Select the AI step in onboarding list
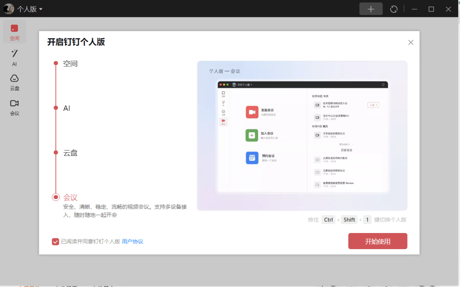460x287 pixels. click(66, 108)
